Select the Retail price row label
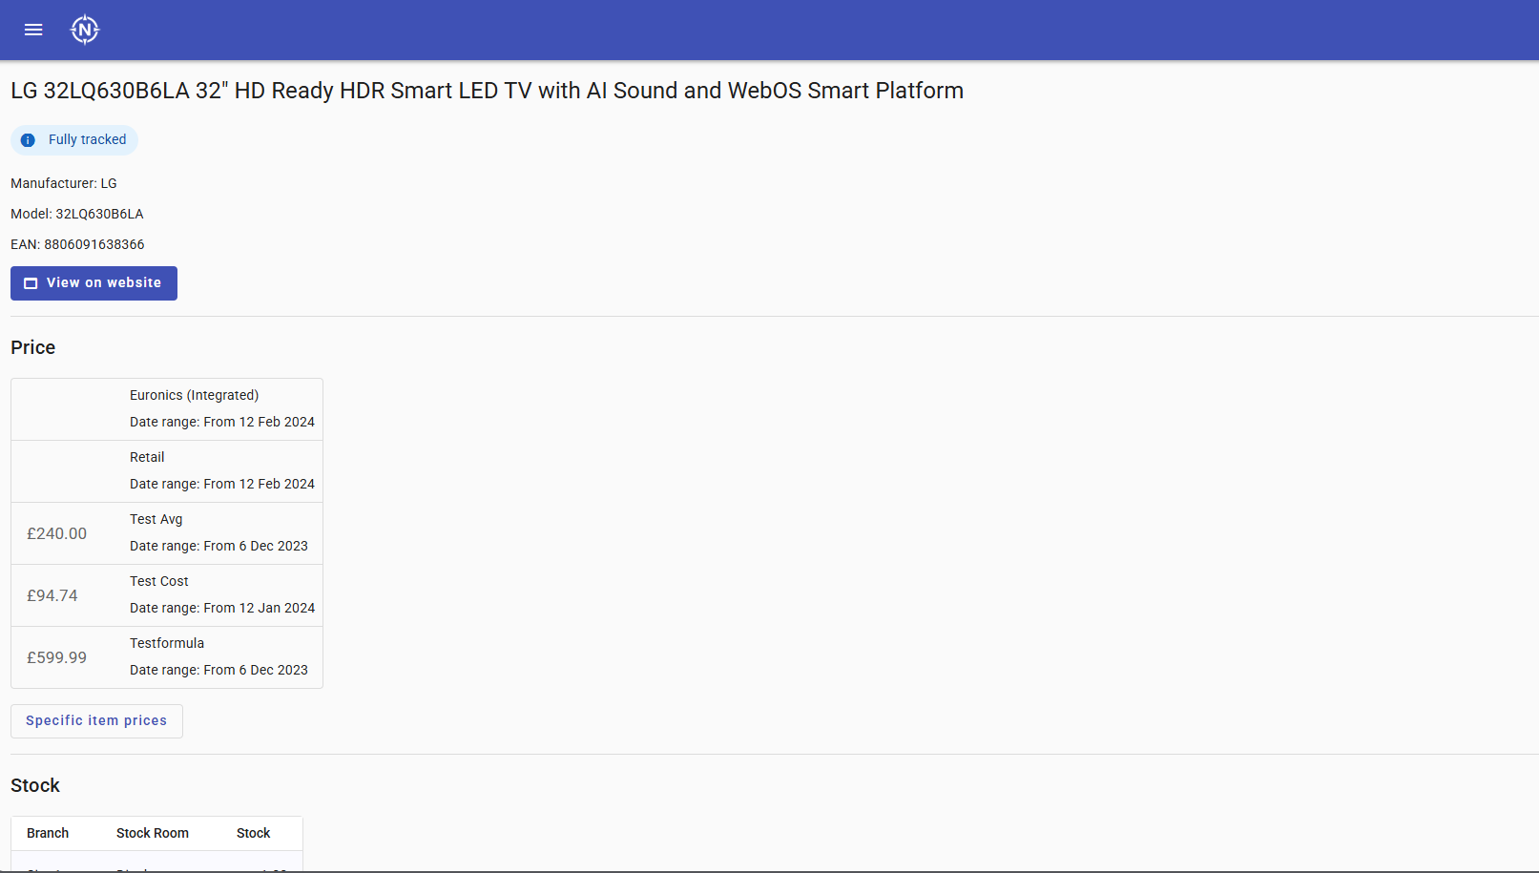The height and width of the screenshot is (873, 1539). point(147,457)
